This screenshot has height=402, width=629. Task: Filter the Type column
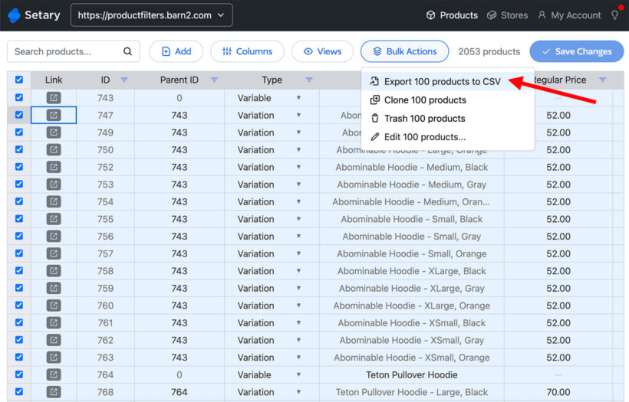click(309, 80)
